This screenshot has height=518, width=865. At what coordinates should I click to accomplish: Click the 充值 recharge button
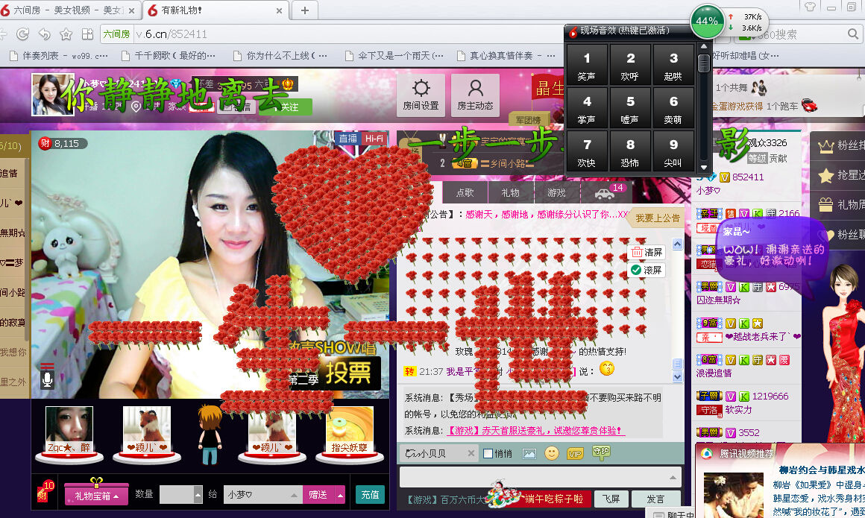pyautogui.click(x=370, y=495)
